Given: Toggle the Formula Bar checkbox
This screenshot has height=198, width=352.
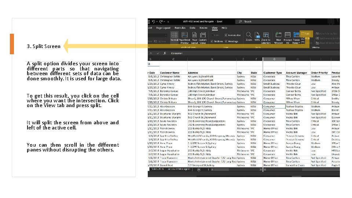Looking at the screenshot, I should pos(232,35).
